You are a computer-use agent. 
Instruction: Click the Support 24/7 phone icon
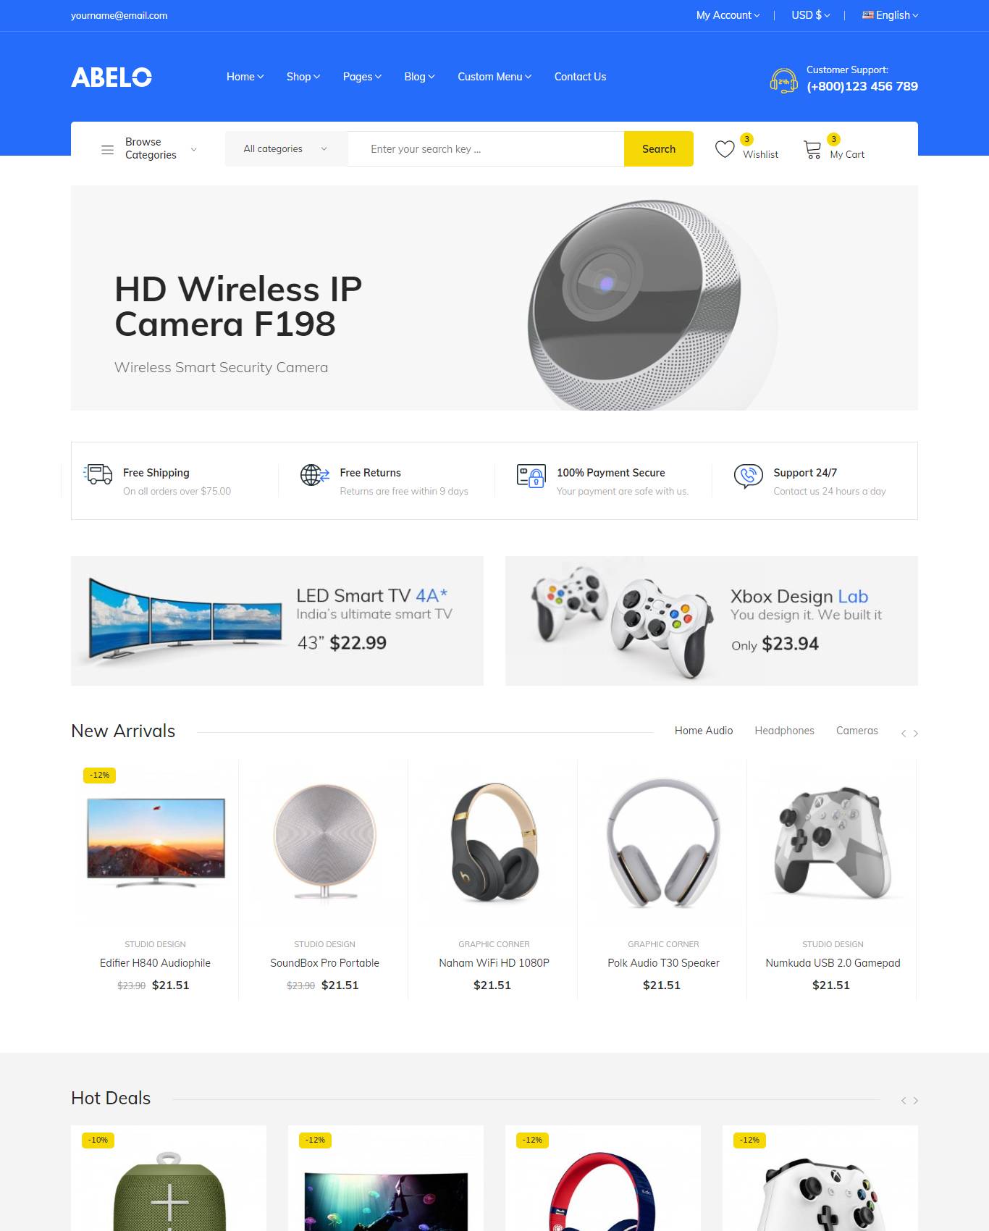tap(748, 476)
